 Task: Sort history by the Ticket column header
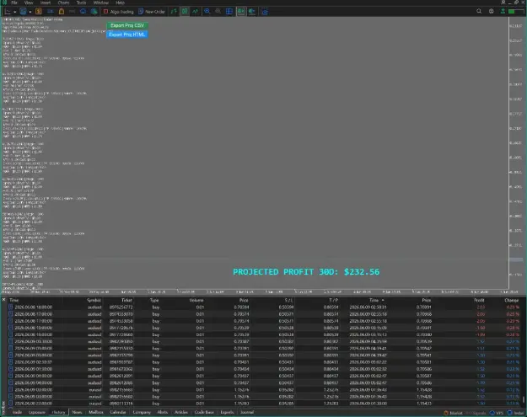(x=126, y=300)
